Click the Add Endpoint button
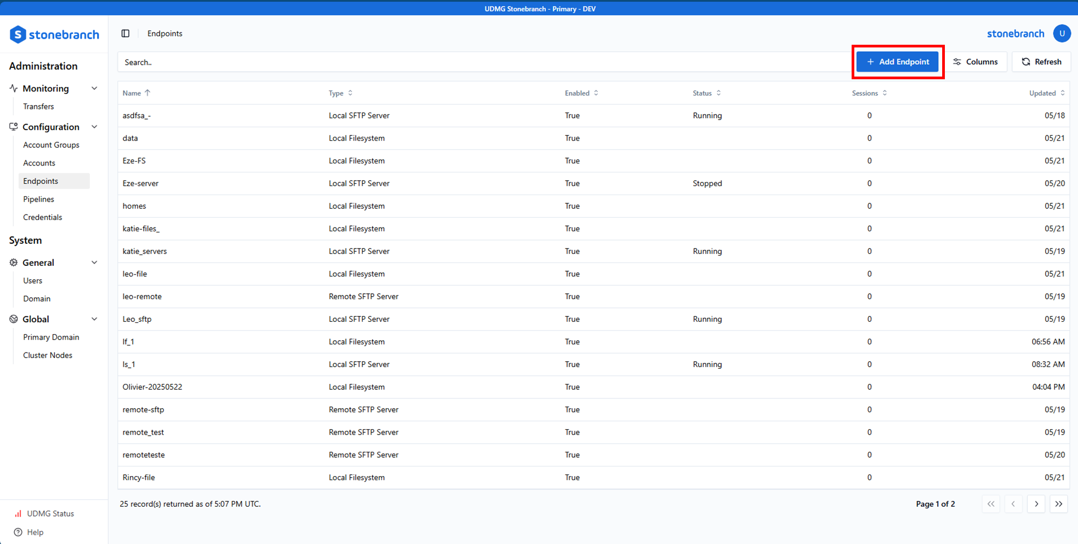The width and height of the screenshot is (1078, 544). tap(897, 62)
